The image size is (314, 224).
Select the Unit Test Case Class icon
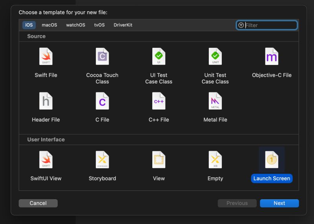coord(215,56)
